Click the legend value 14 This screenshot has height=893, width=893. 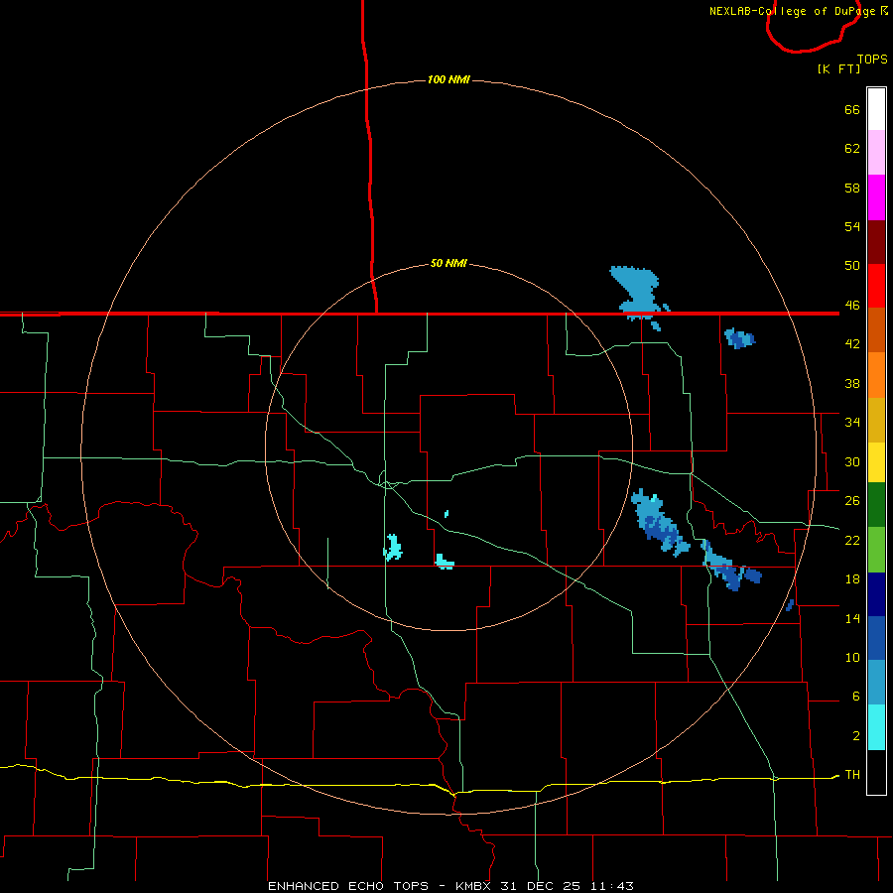coord(852,618)
